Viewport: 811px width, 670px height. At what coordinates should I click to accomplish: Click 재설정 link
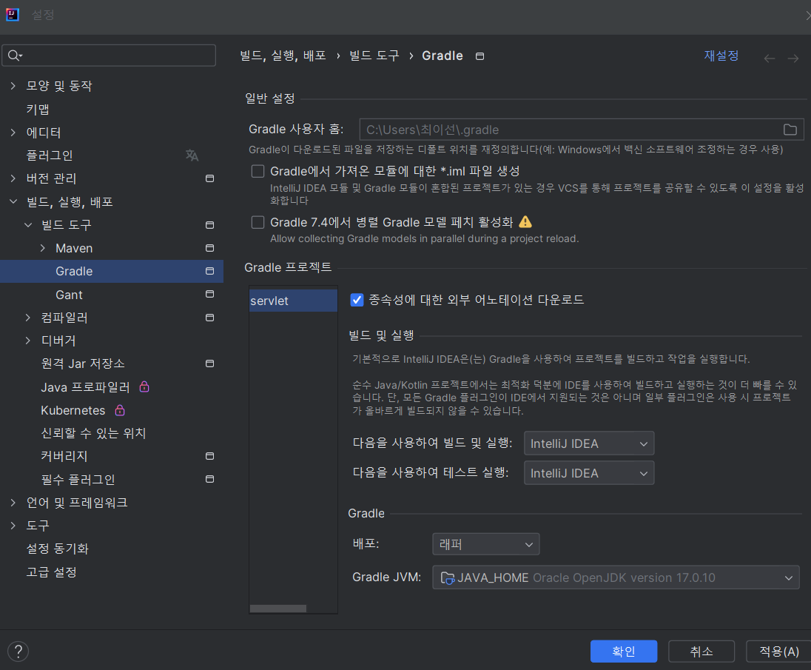721,56
